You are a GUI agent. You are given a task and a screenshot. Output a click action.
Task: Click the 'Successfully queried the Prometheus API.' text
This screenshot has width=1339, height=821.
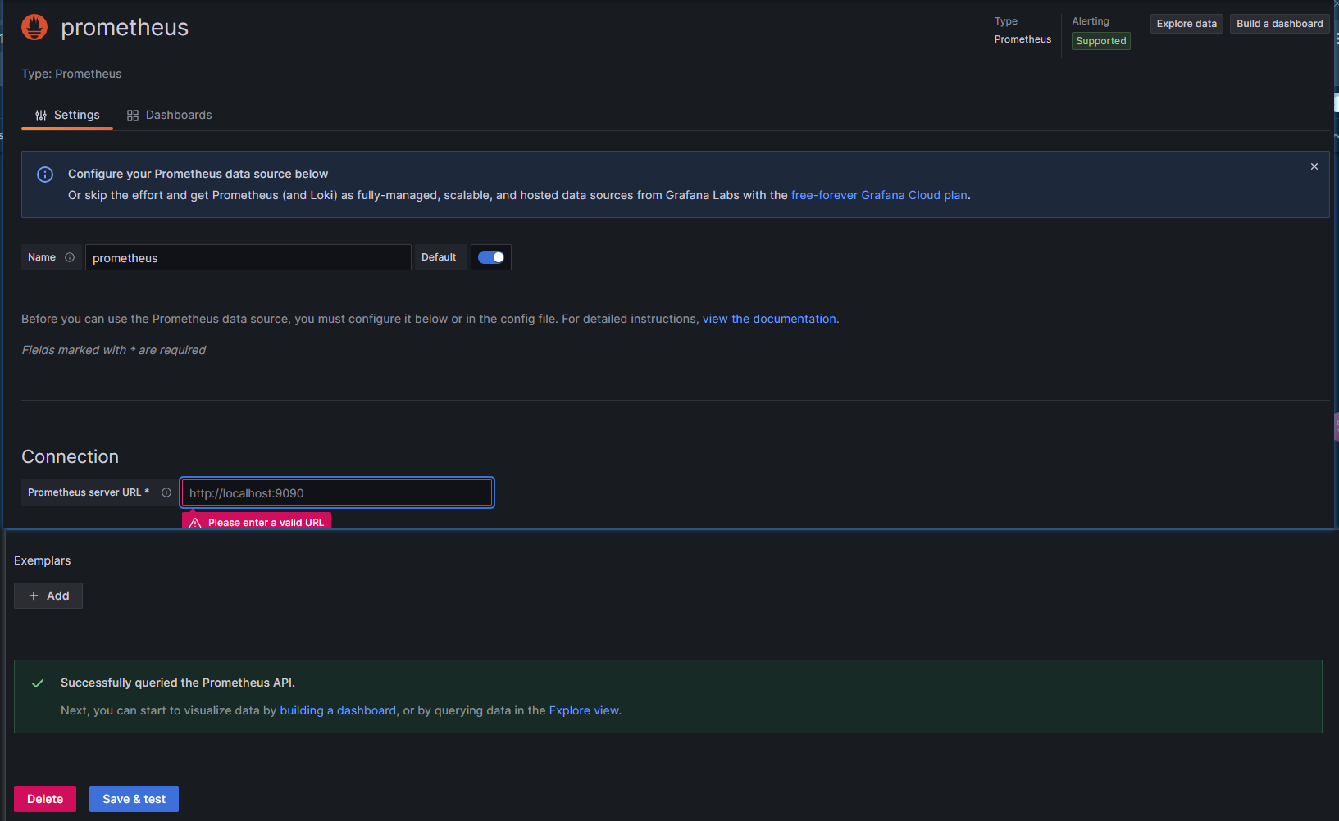coord(178,683)
